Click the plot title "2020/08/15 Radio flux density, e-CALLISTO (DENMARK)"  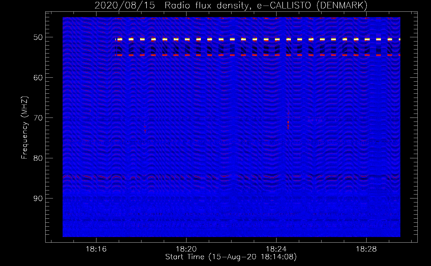tap(231, 5)
